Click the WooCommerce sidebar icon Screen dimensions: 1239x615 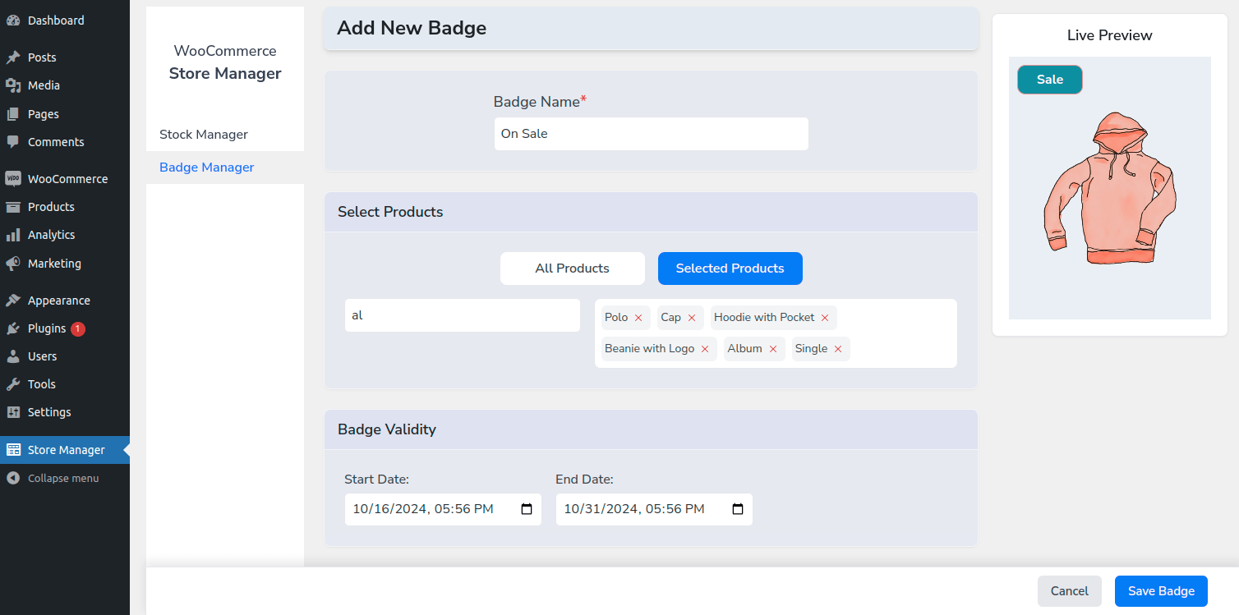click(x=14, y=178)
